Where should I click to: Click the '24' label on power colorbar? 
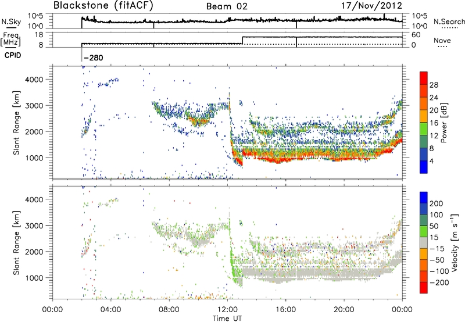pyautogui.click(x=434, y=98)
